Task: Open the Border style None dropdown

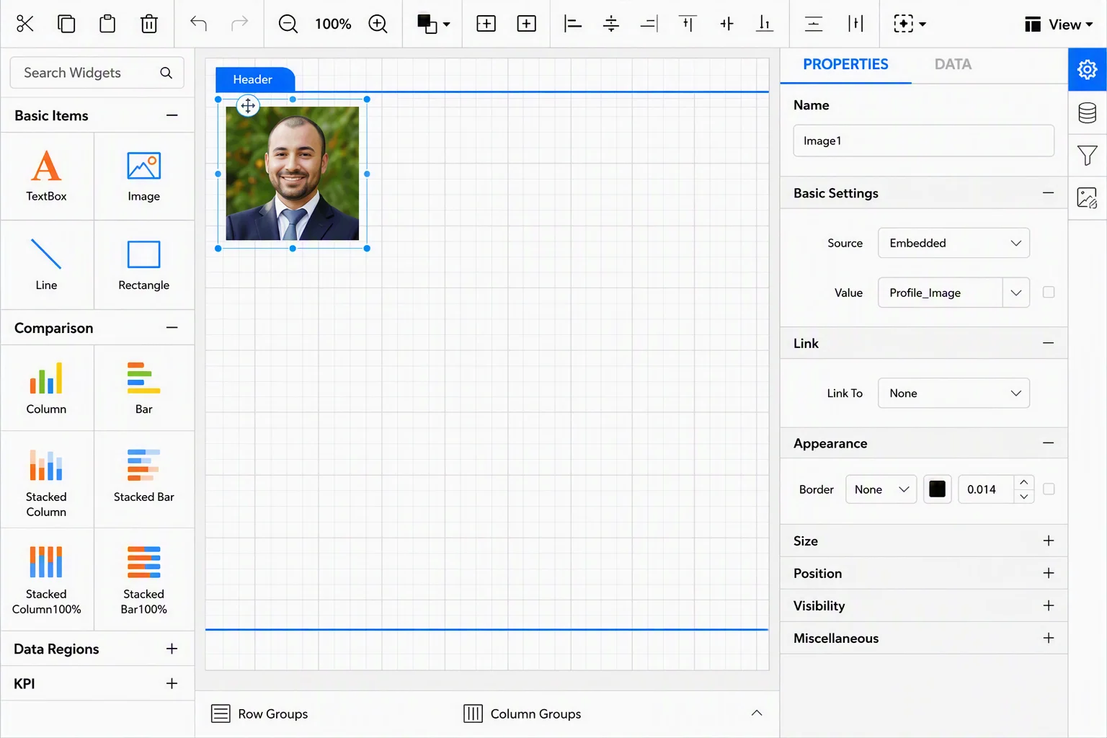Action: [x=881, y=489]
